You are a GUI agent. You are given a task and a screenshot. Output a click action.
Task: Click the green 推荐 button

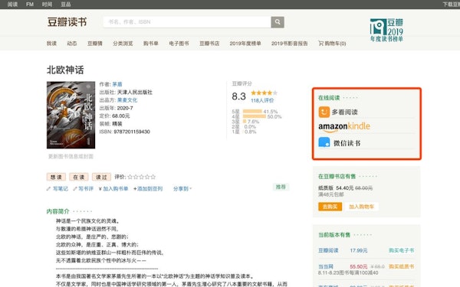pos(281,187)
